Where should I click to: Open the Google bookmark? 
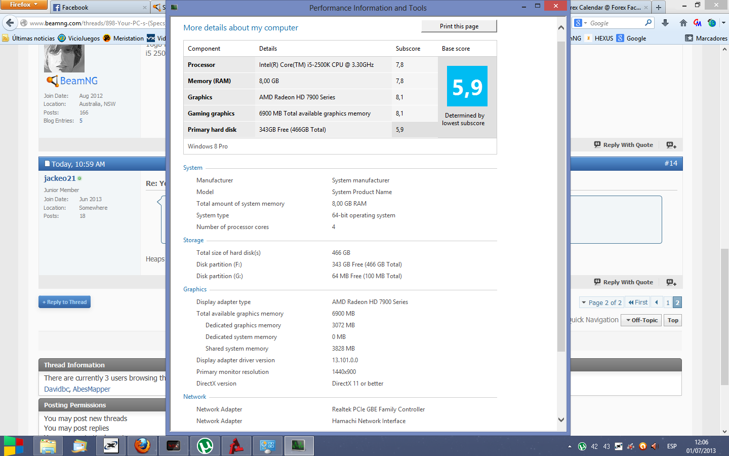coord(631,38)
